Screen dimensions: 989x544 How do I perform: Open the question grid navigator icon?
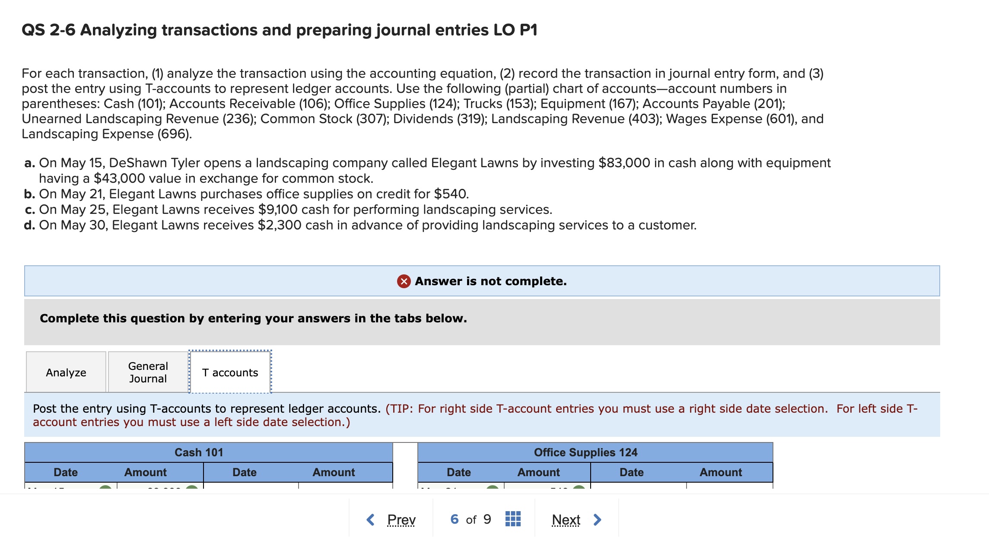tap(513, 519)
